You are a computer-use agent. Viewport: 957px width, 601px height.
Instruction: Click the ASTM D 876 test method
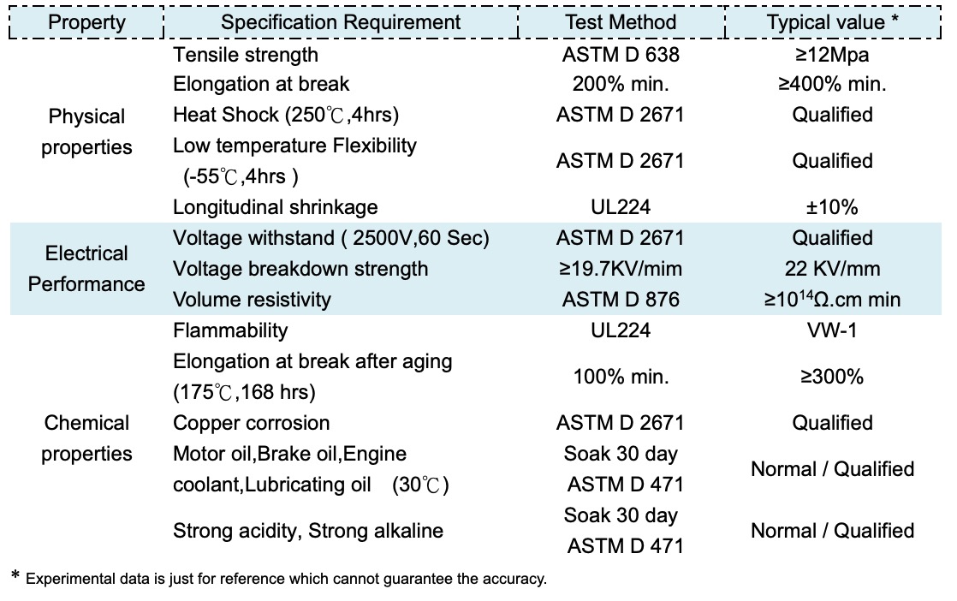[x=621, y=300]
